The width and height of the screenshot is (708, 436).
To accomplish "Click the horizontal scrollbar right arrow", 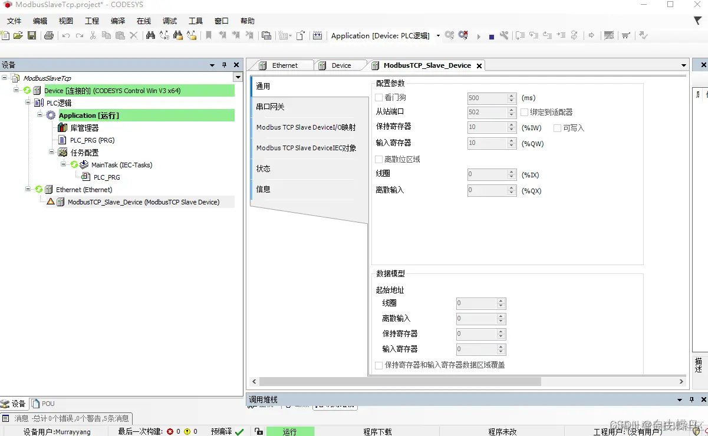I will point(681,382).
